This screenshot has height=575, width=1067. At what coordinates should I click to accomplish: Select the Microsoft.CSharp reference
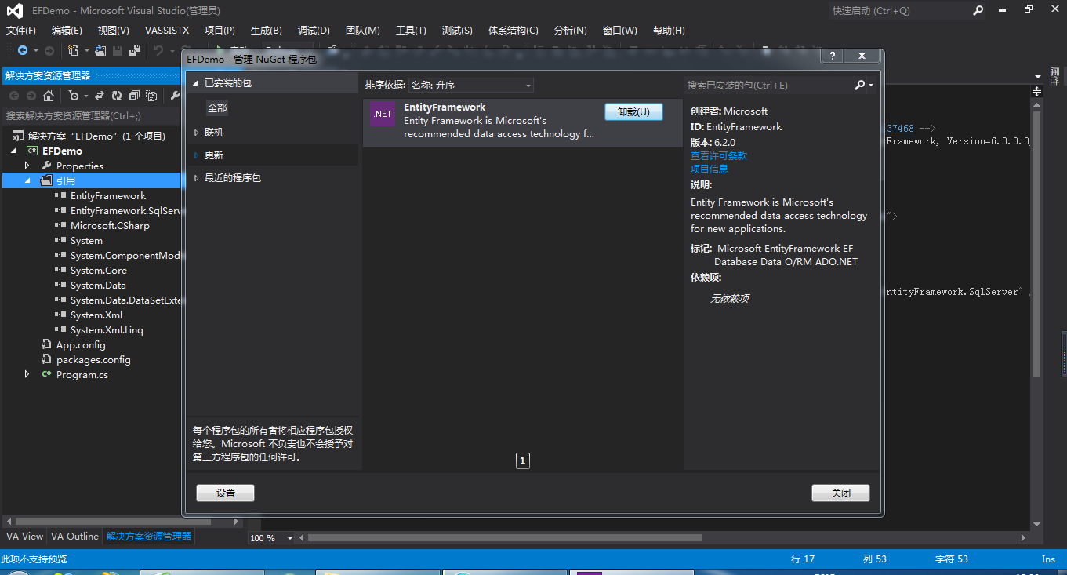click(110, 226)
